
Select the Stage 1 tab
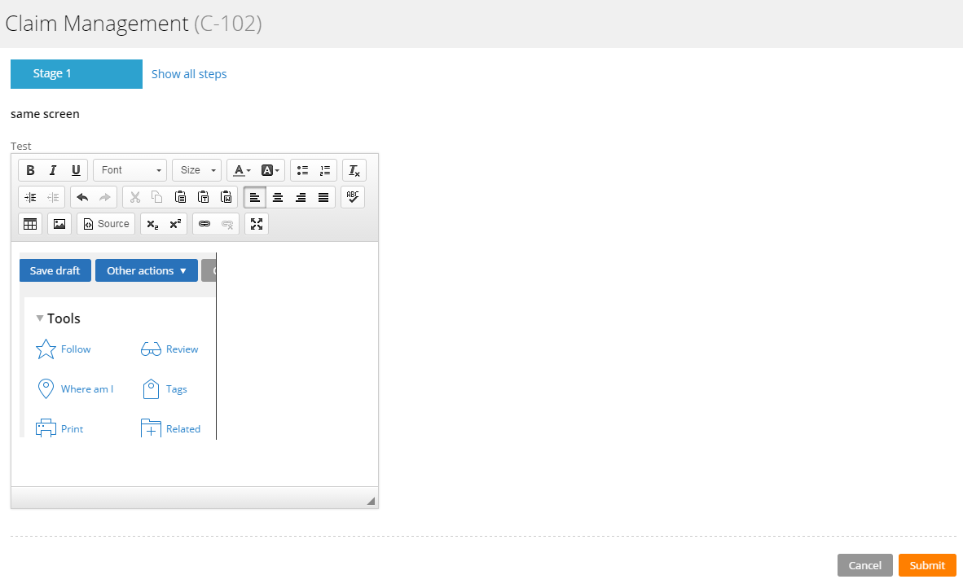tap(76, 74)
